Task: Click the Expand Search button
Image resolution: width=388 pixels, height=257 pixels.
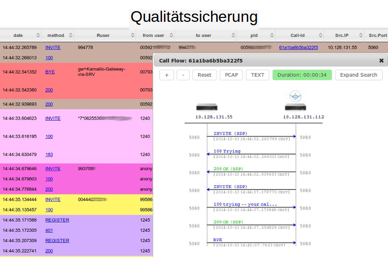Action: click(358, 75)
